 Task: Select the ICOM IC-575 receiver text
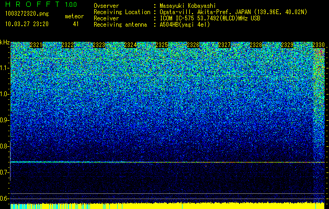[x=210, y=18]
